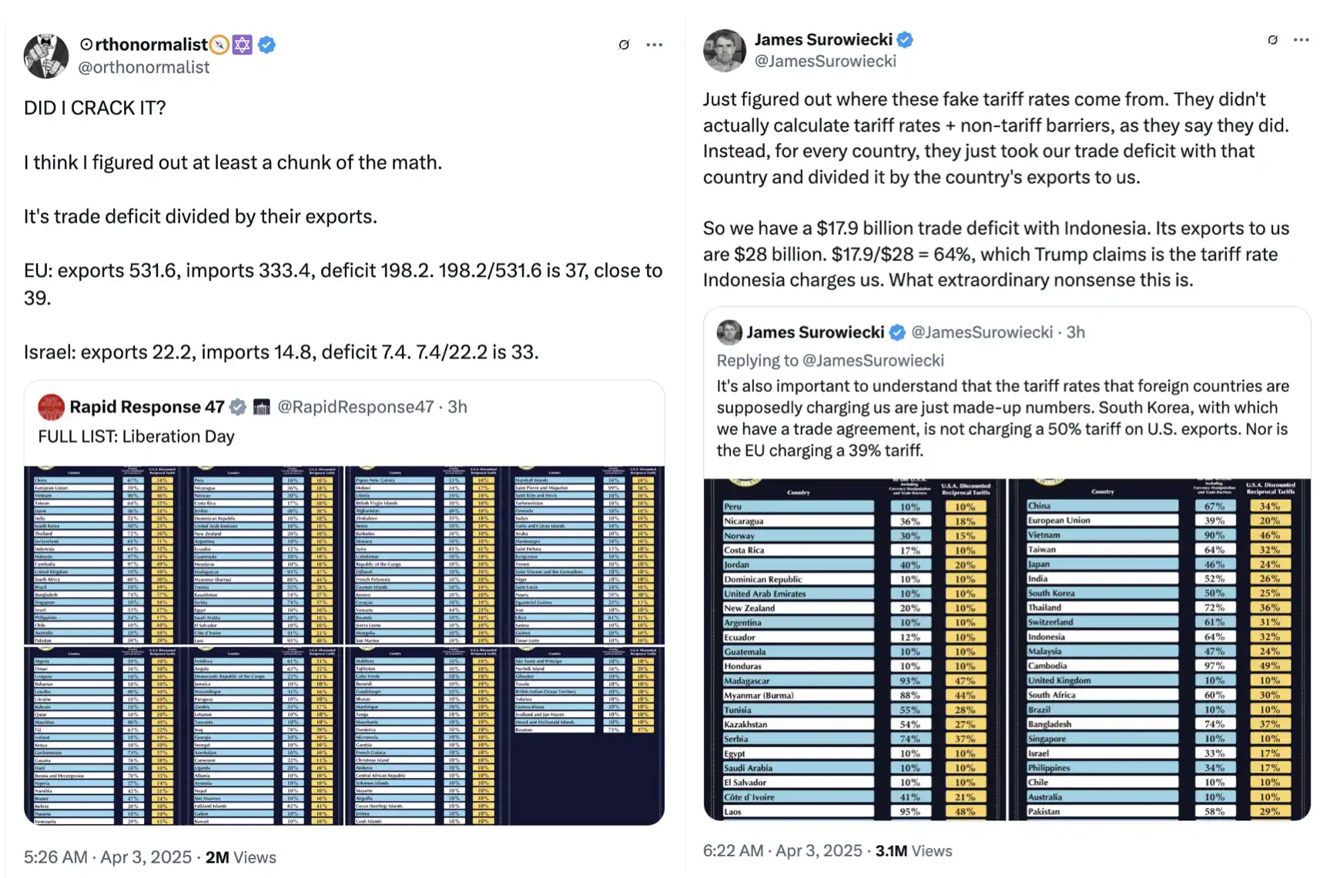This screenshot has width=1340, height=878.
Task: Open the more options menu on Surowiecki's tweet
Action: click(1301, 40)
